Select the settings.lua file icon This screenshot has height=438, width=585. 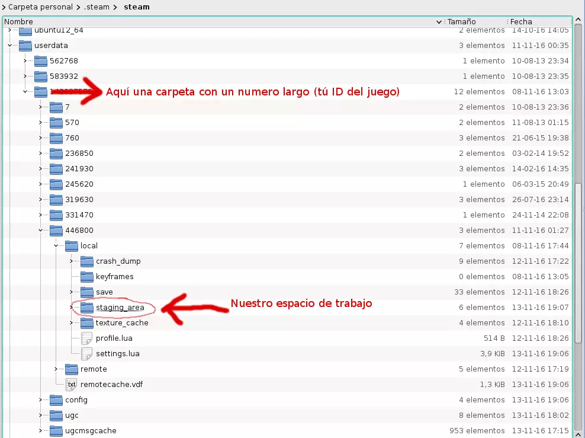point(86,354)
